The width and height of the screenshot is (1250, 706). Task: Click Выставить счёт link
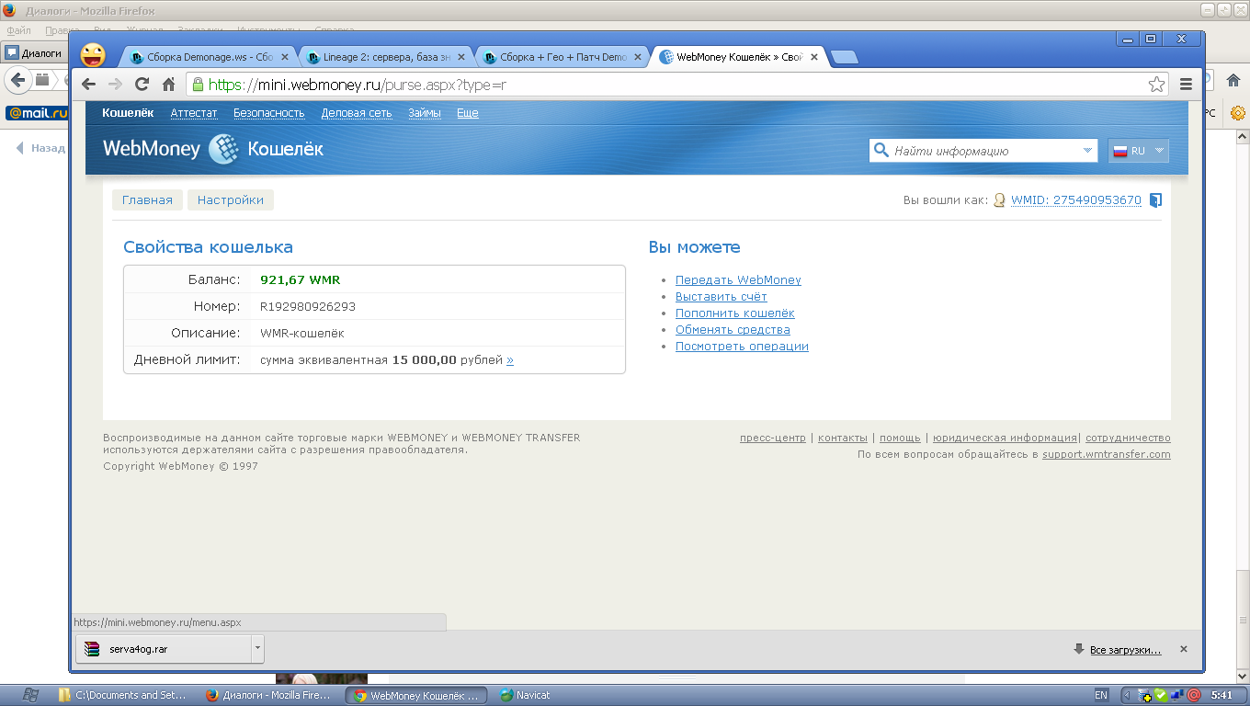722,297
